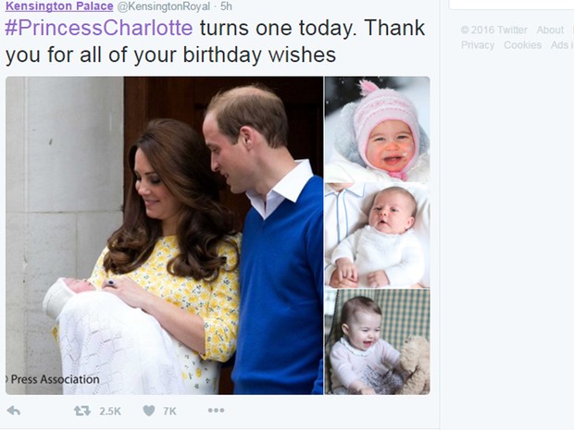Like the tweet with the heart icon

point(149,411)
